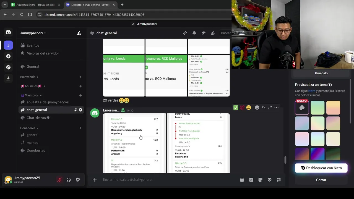Forward the message with the arrow icon
The width and height of the screenshot is (354, 199).
pos(270,108)
